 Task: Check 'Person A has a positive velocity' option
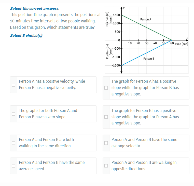(13, 85)
